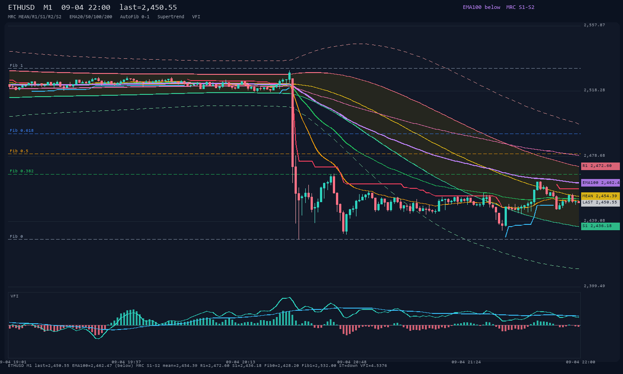Click the MEAN 2,454.39 price tag

point(600,196)
